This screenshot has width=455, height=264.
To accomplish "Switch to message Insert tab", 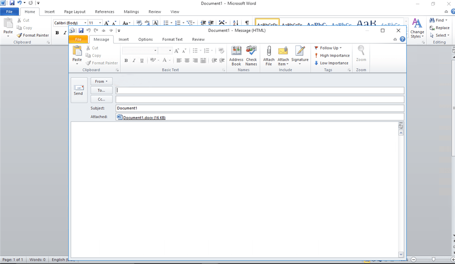I will 124,39.
